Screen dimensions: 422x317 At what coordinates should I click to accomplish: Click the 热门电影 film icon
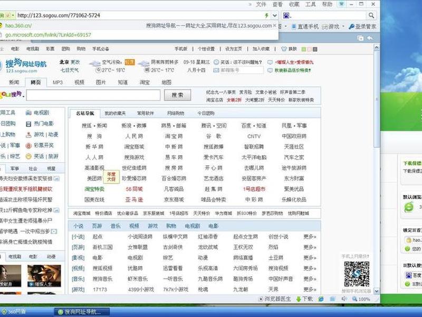tap(28, 124)
